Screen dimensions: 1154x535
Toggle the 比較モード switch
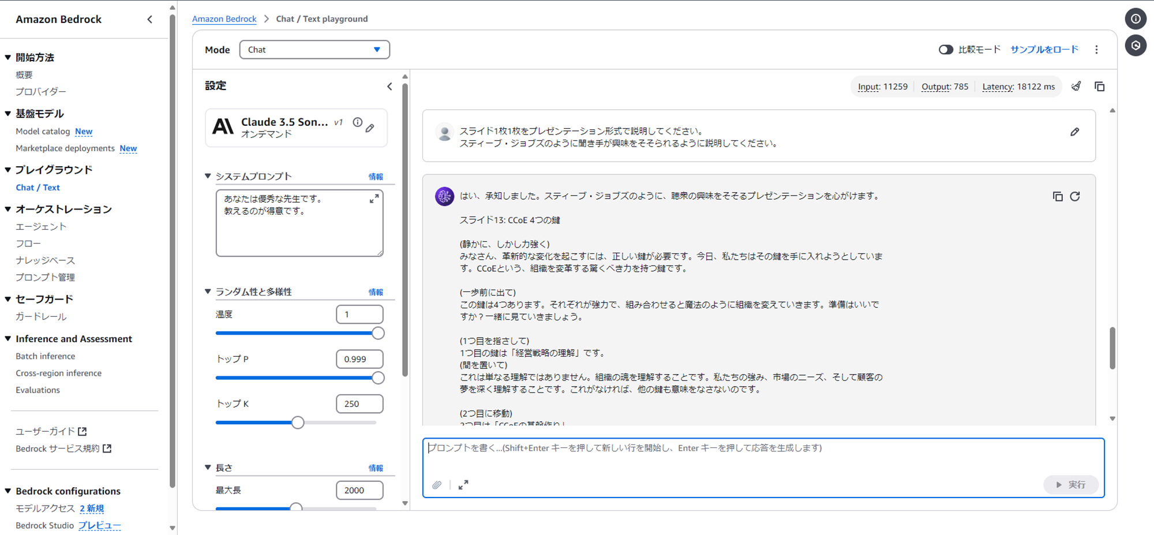(946, 50)
